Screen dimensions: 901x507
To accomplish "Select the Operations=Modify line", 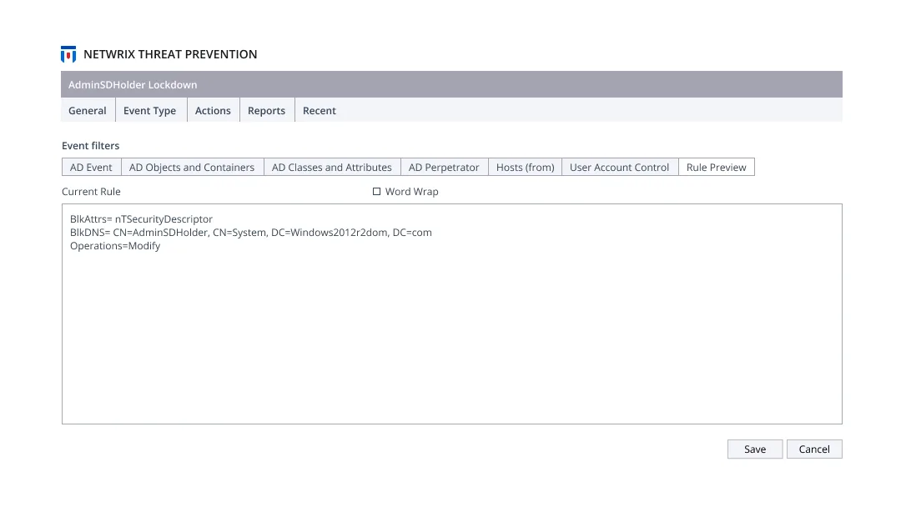I will click(x=115, y=246).
